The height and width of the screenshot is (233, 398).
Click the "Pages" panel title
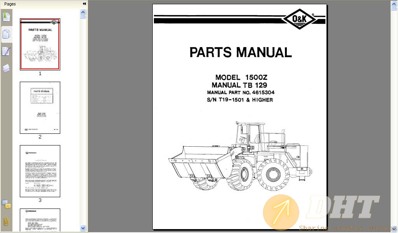pyautogui.click(x=10, y=4)
